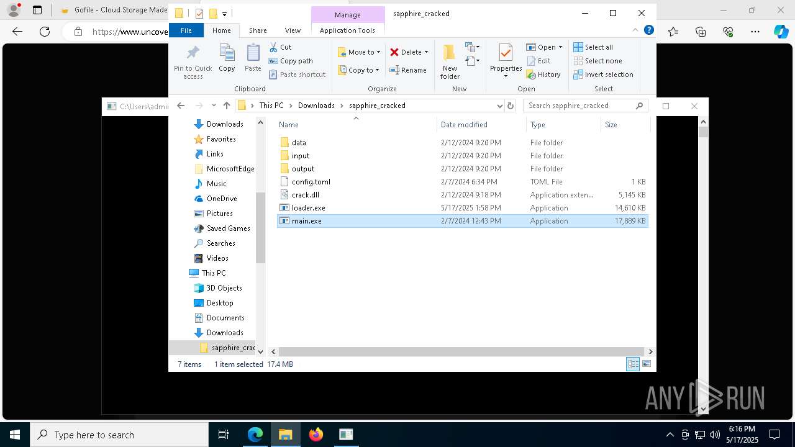This screenshot has height=447, width=795.
Task: Select the output folder
Action: pos(462,169)
